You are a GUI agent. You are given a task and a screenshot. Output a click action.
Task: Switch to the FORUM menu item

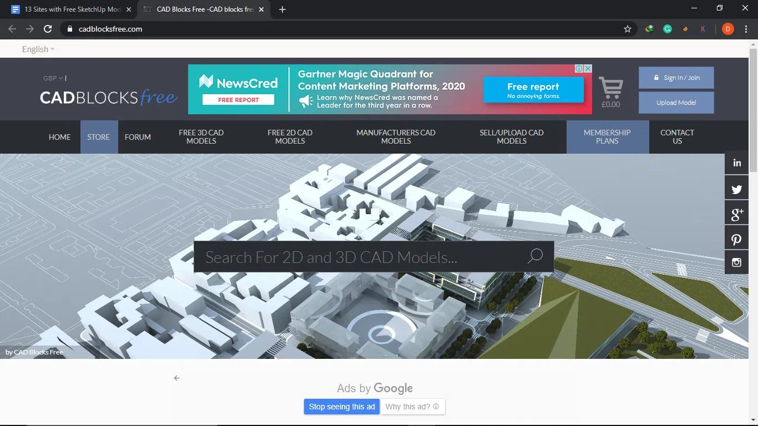(137, 136)
